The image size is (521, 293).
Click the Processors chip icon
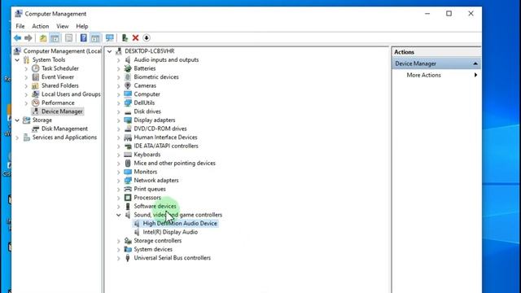[x=128, y=198]
